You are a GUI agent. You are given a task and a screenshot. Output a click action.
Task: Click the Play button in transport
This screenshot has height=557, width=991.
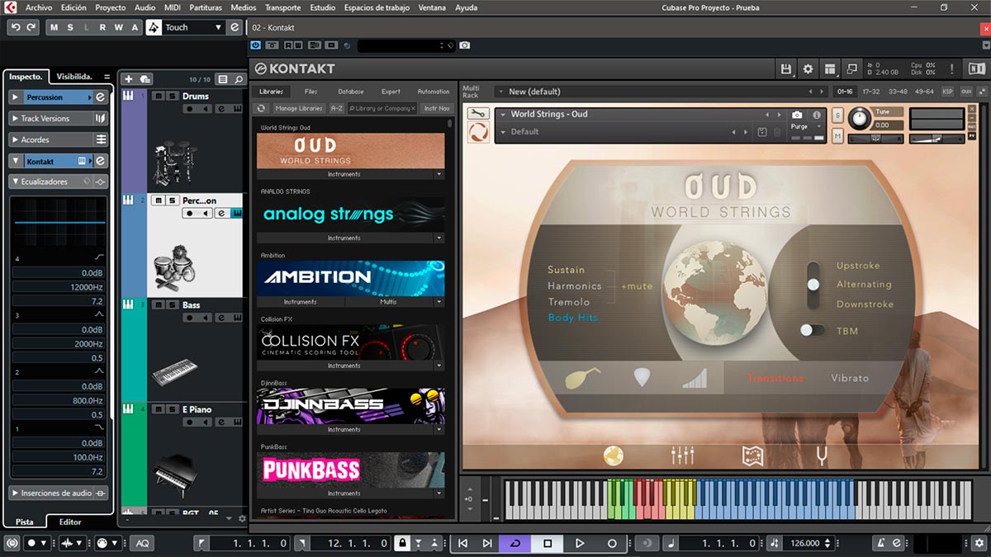[580, 543]
